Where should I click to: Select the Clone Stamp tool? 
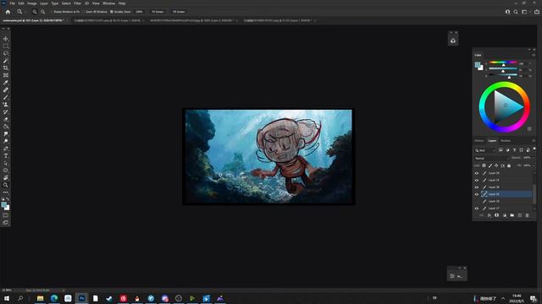[x=6, y=105]
